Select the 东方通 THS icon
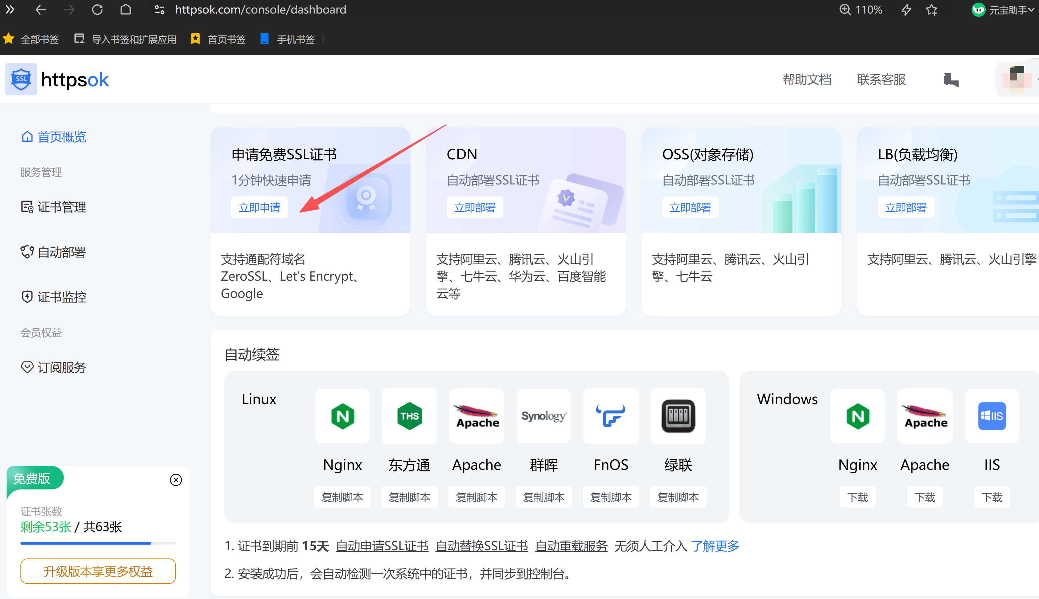This screenshot has width=1039, height=599. click(409, 416)
